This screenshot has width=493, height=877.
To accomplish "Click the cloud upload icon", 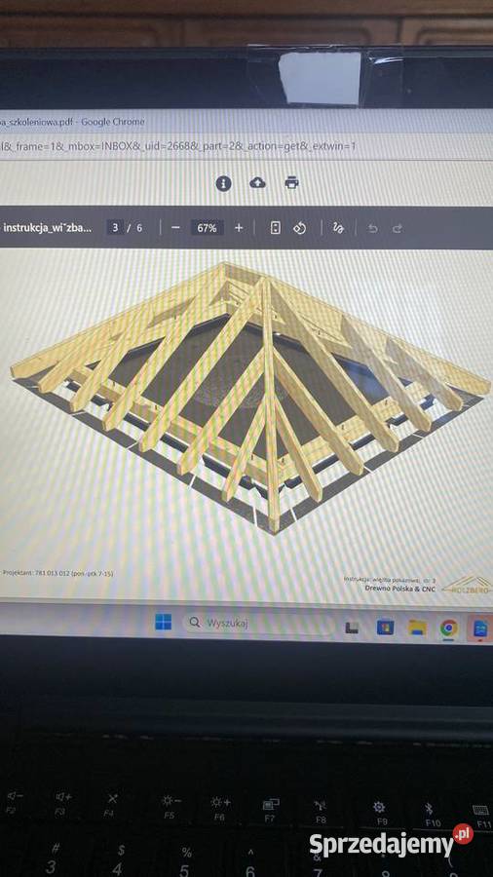I will click(257, 182).
